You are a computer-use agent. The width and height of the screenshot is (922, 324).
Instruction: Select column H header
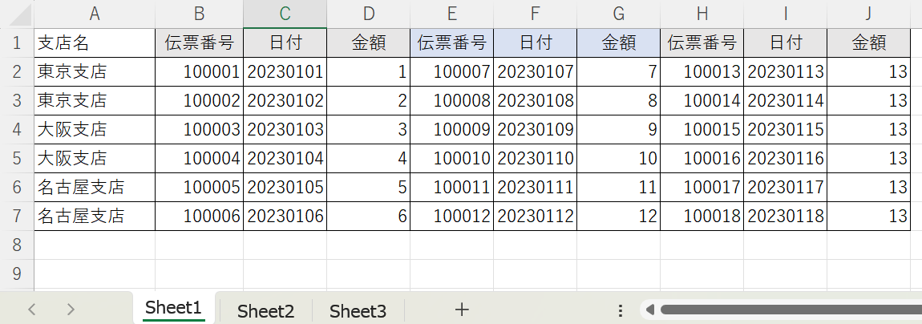pos(702,14)
